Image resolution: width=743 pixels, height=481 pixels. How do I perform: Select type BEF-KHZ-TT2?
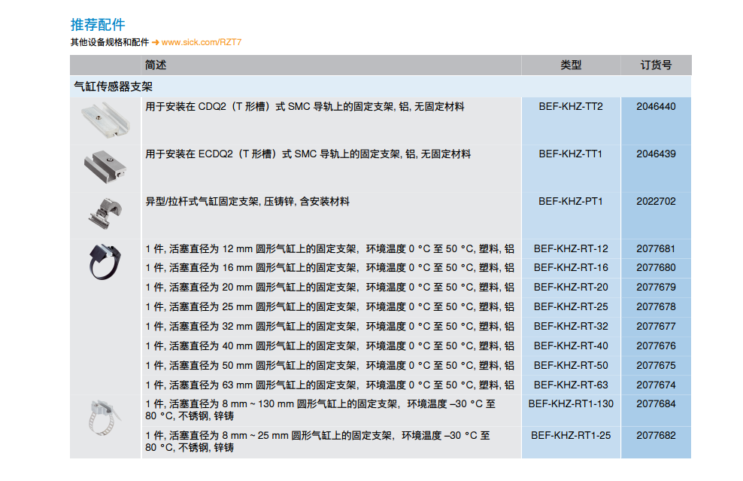click(x=571, y=106)
